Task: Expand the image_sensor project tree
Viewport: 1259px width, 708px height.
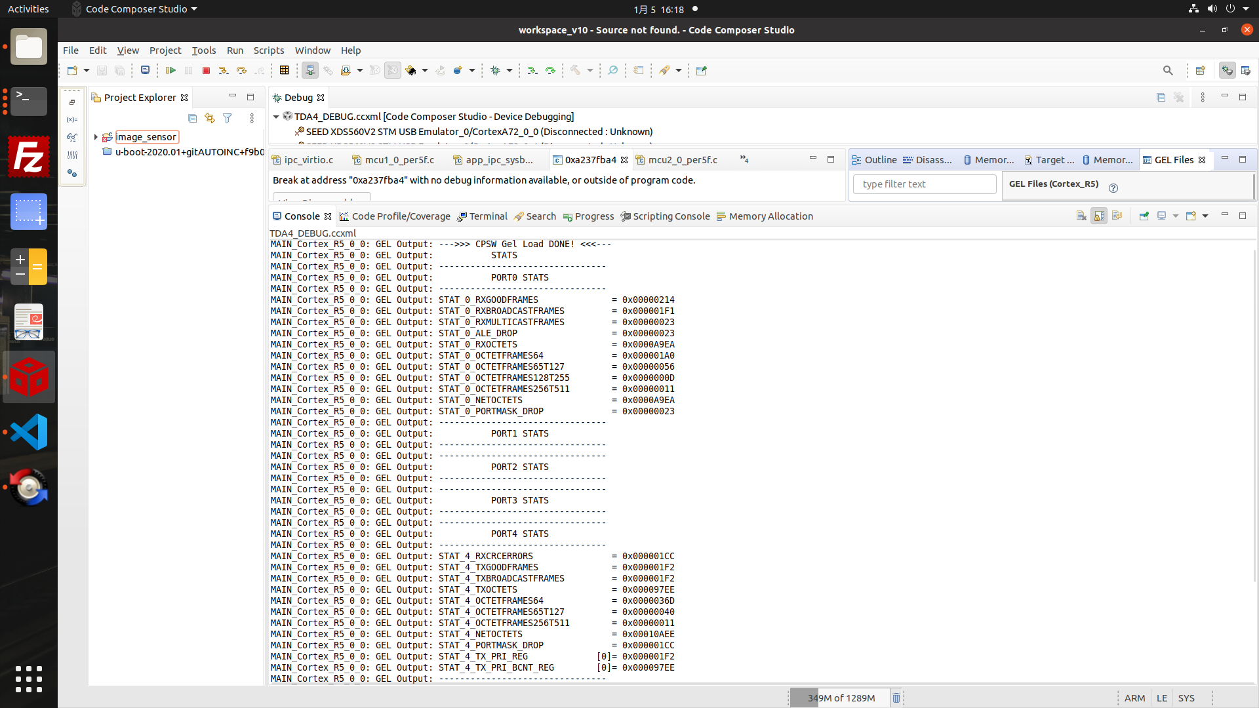Action: [x=96, y=137]
